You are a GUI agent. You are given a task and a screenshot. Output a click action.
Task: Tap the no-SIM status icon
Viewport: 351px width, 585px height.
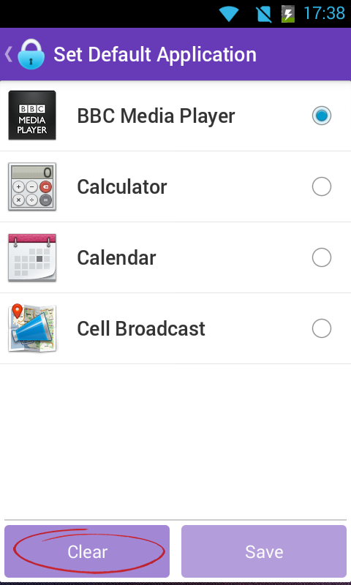pos(264,14)
